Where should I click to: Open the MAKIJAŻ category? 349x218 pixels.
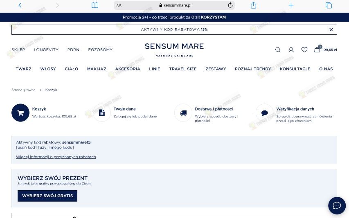(97, 69)
